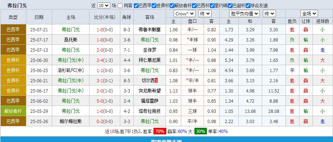Viewport: 333px width, 142px height.
Task: Open the 全场 dropdown
Action: pos(309,14)
